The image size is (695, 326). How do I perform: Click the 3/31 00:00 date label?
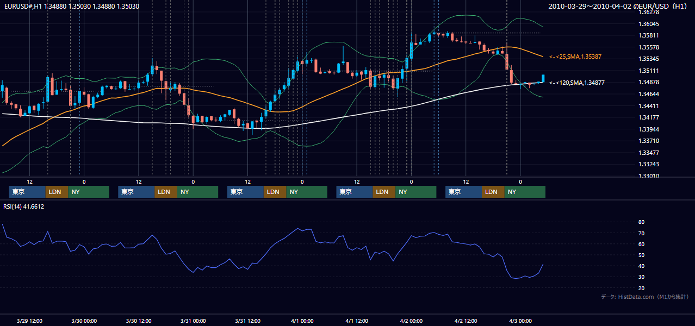[193, 321]
